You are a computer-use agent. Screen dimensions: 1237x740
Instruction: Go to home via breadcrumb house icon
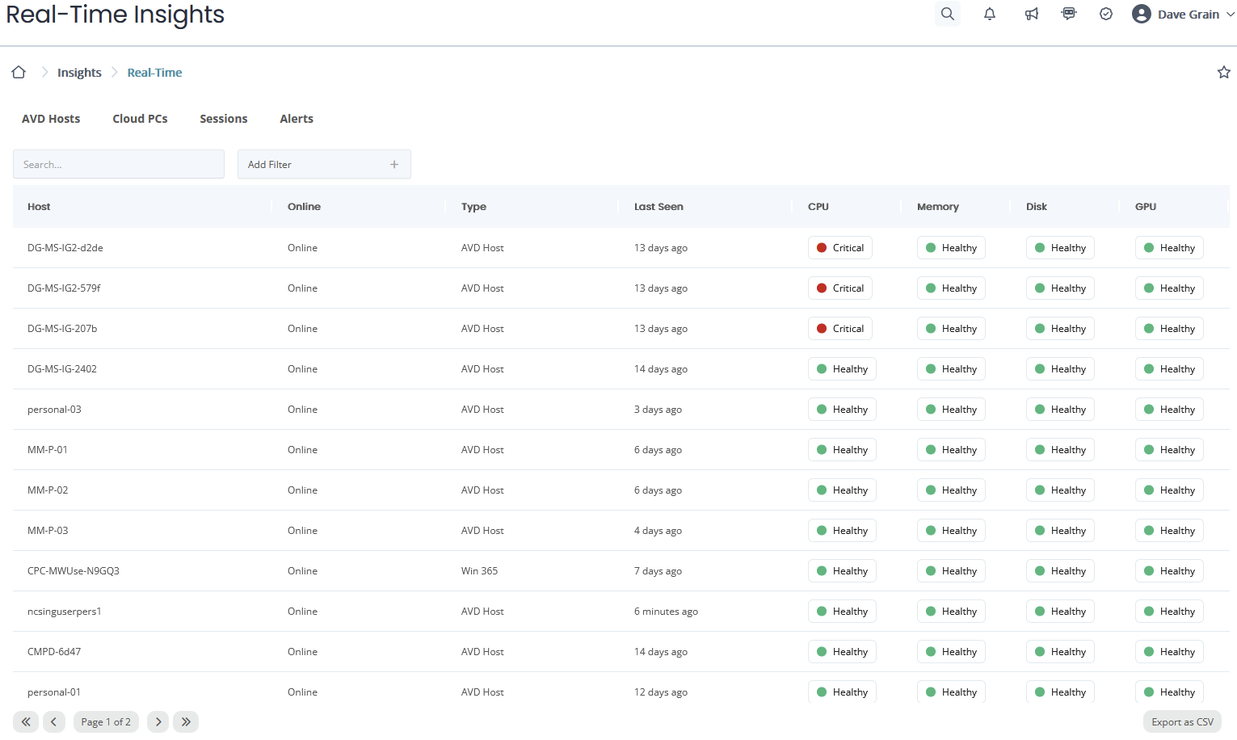coord(19,73)
